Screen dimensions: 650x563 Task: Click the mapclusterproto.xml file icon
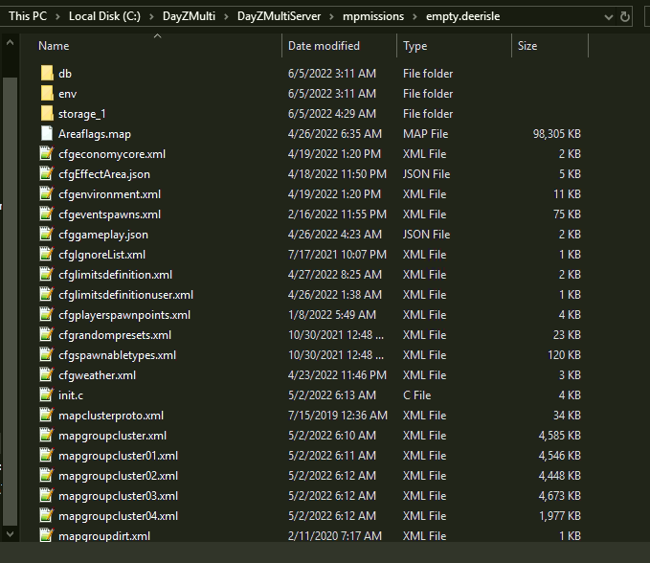pos(47,415)
